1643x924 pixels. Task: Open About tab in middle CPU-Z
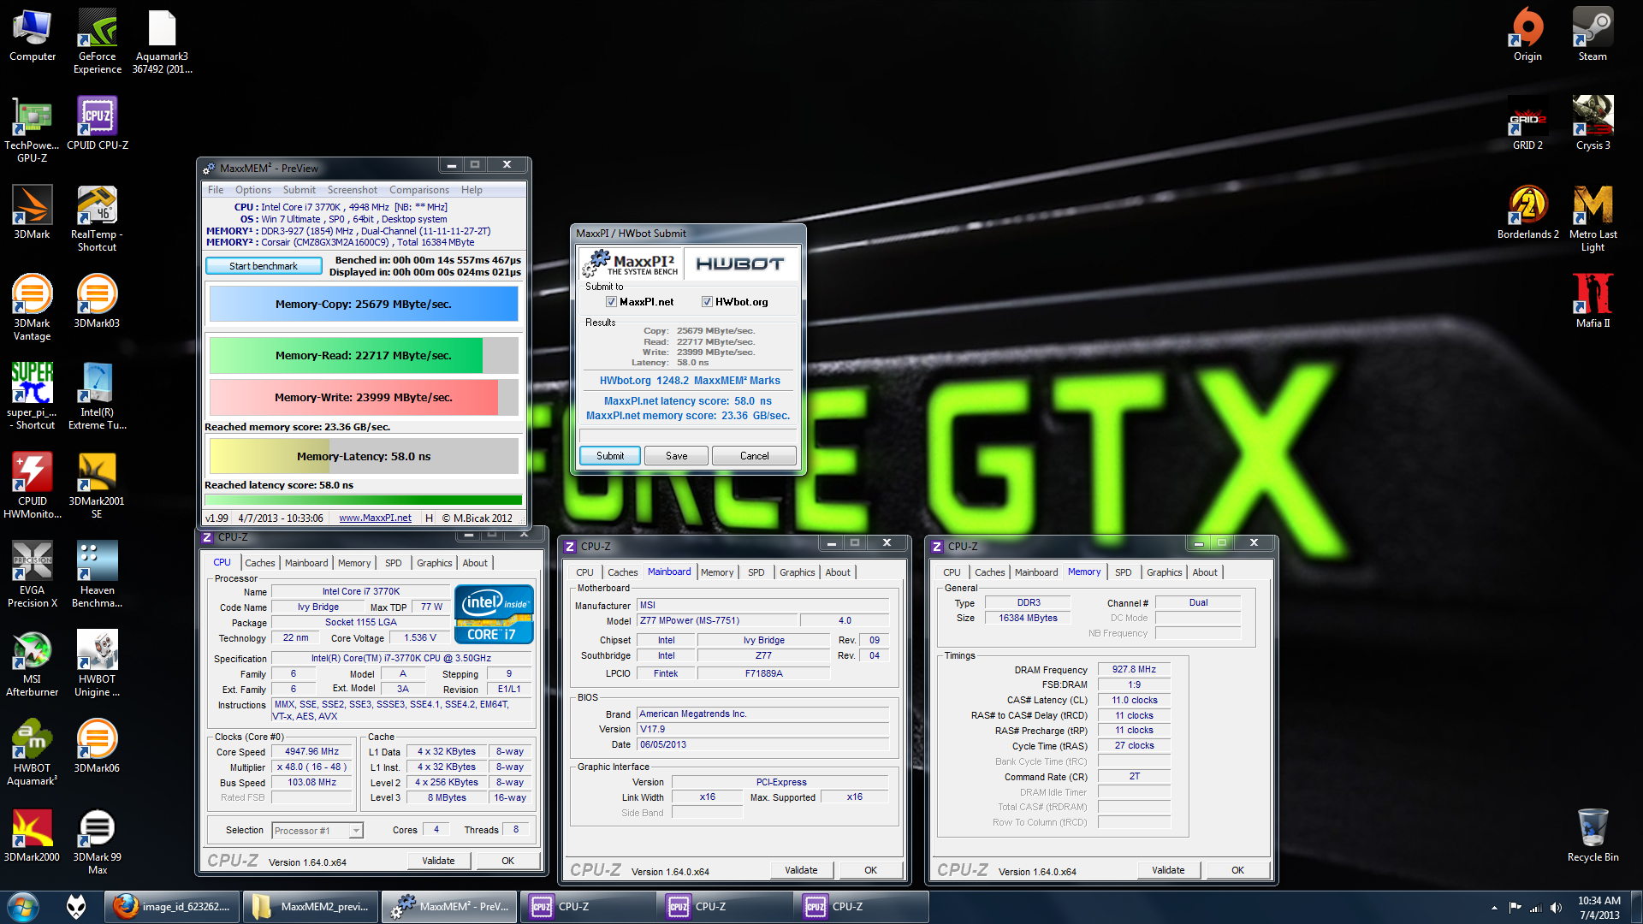coord(838,572)
